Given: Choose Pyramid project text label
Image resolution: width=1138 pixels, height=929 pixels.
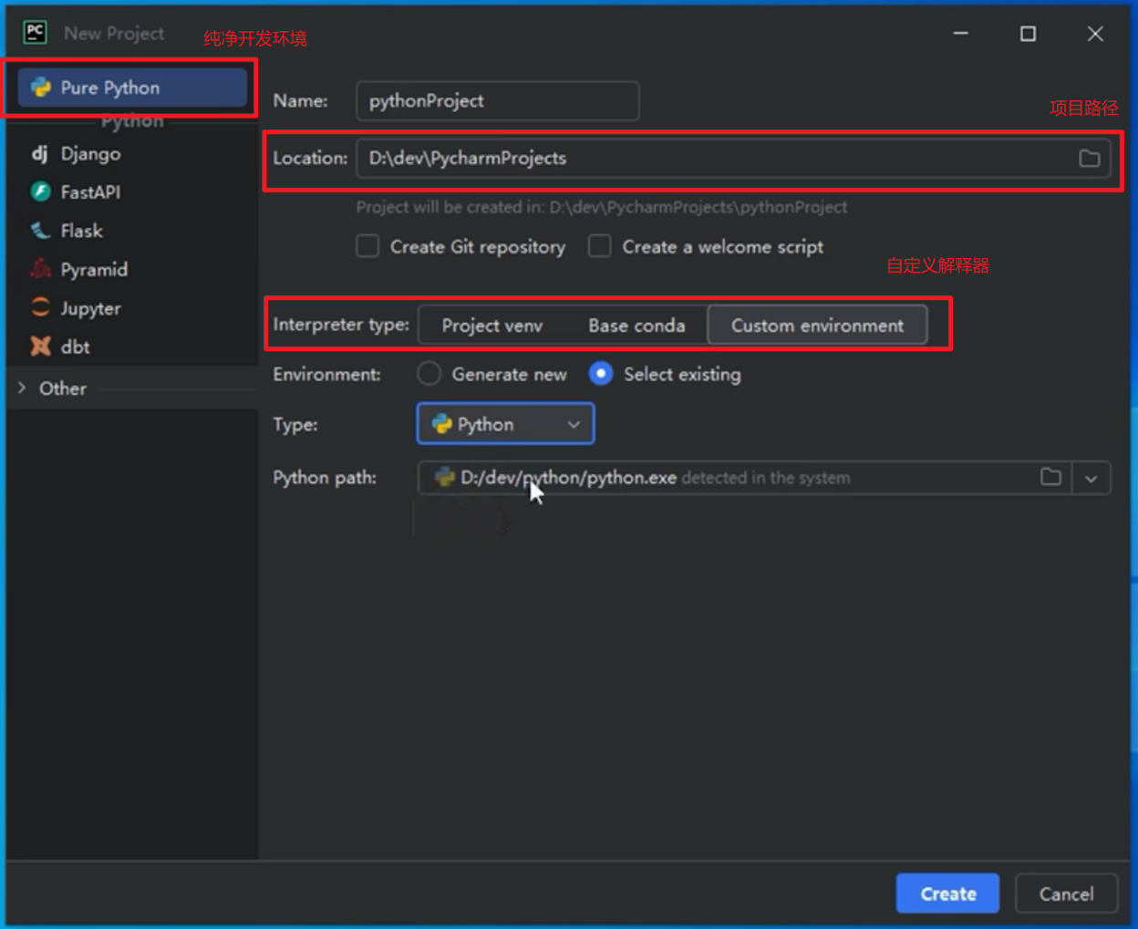Looking at the screenshot, I should click(94, 269).
